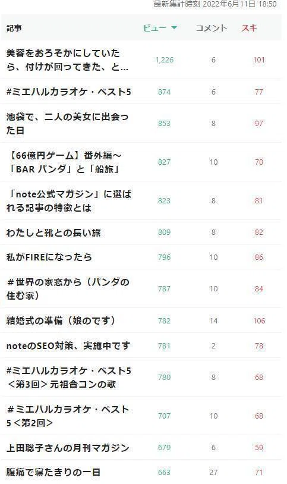Open article 結婚式の準備(娘のです)
Screen dimensions: 287x484
click(61, 320)
